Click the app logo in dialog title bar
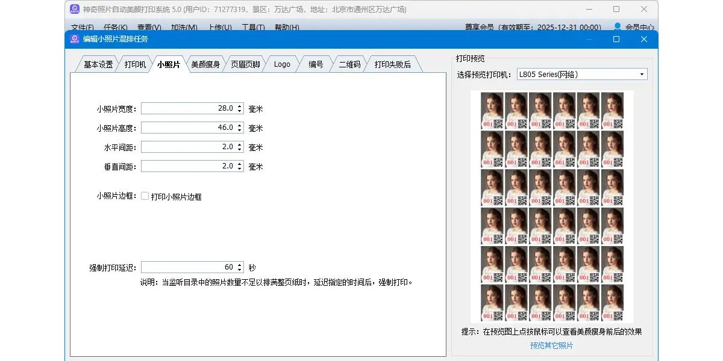 pos(74,39)
